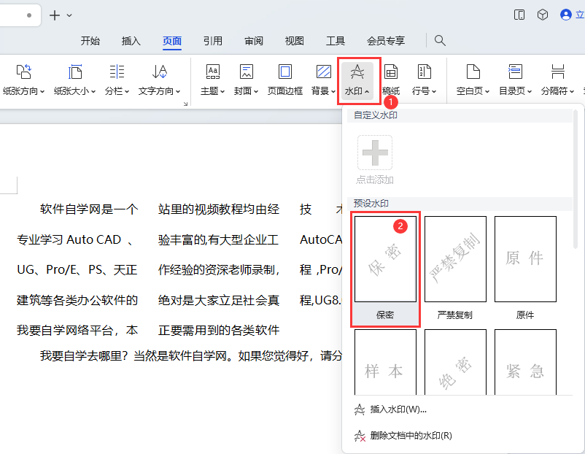Viewport: 585px width, 454px height.
Task: Click the new tab plus icon
Action: pos(55,15)
